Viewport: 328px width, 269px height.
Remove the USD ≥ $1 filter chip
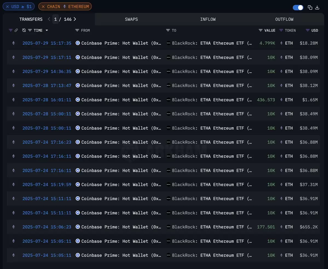7,7
